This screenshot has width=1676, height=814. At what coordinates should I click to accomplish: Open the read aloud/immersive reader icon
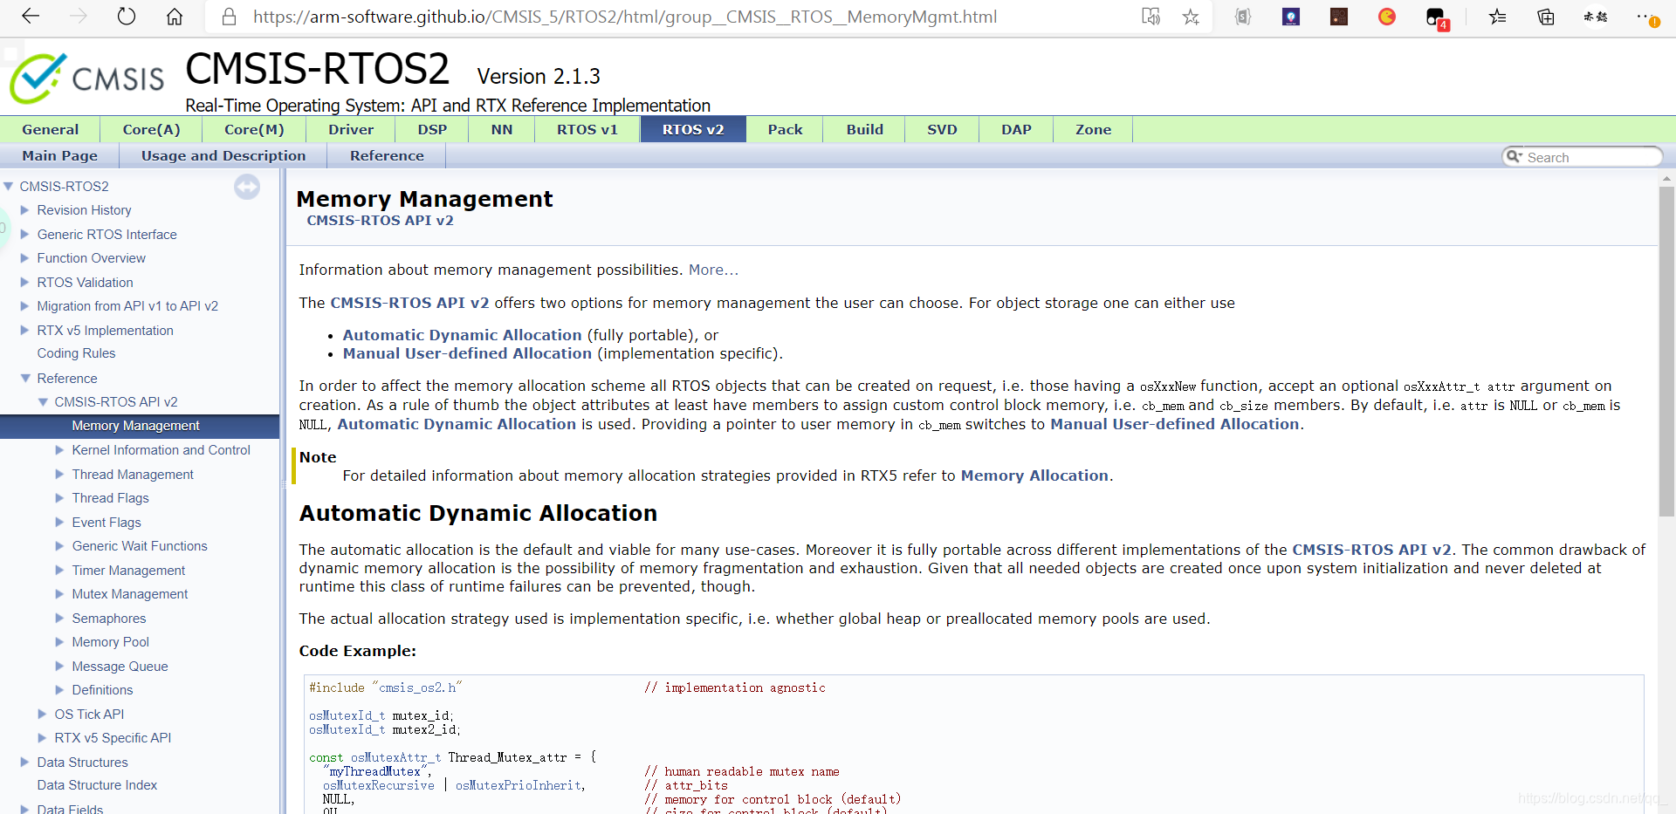pyautogui.click(x=1151, y=17)
